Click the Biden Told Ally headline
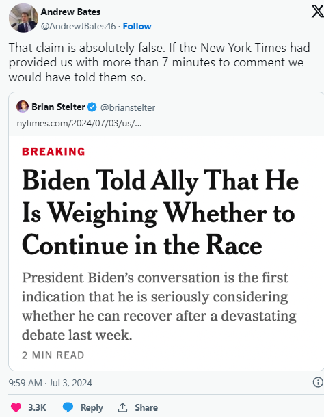The image size is (324, 417). coord(161,212)
